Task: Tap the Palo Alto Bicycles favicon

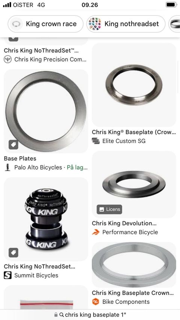Action: tap(7, 168)
